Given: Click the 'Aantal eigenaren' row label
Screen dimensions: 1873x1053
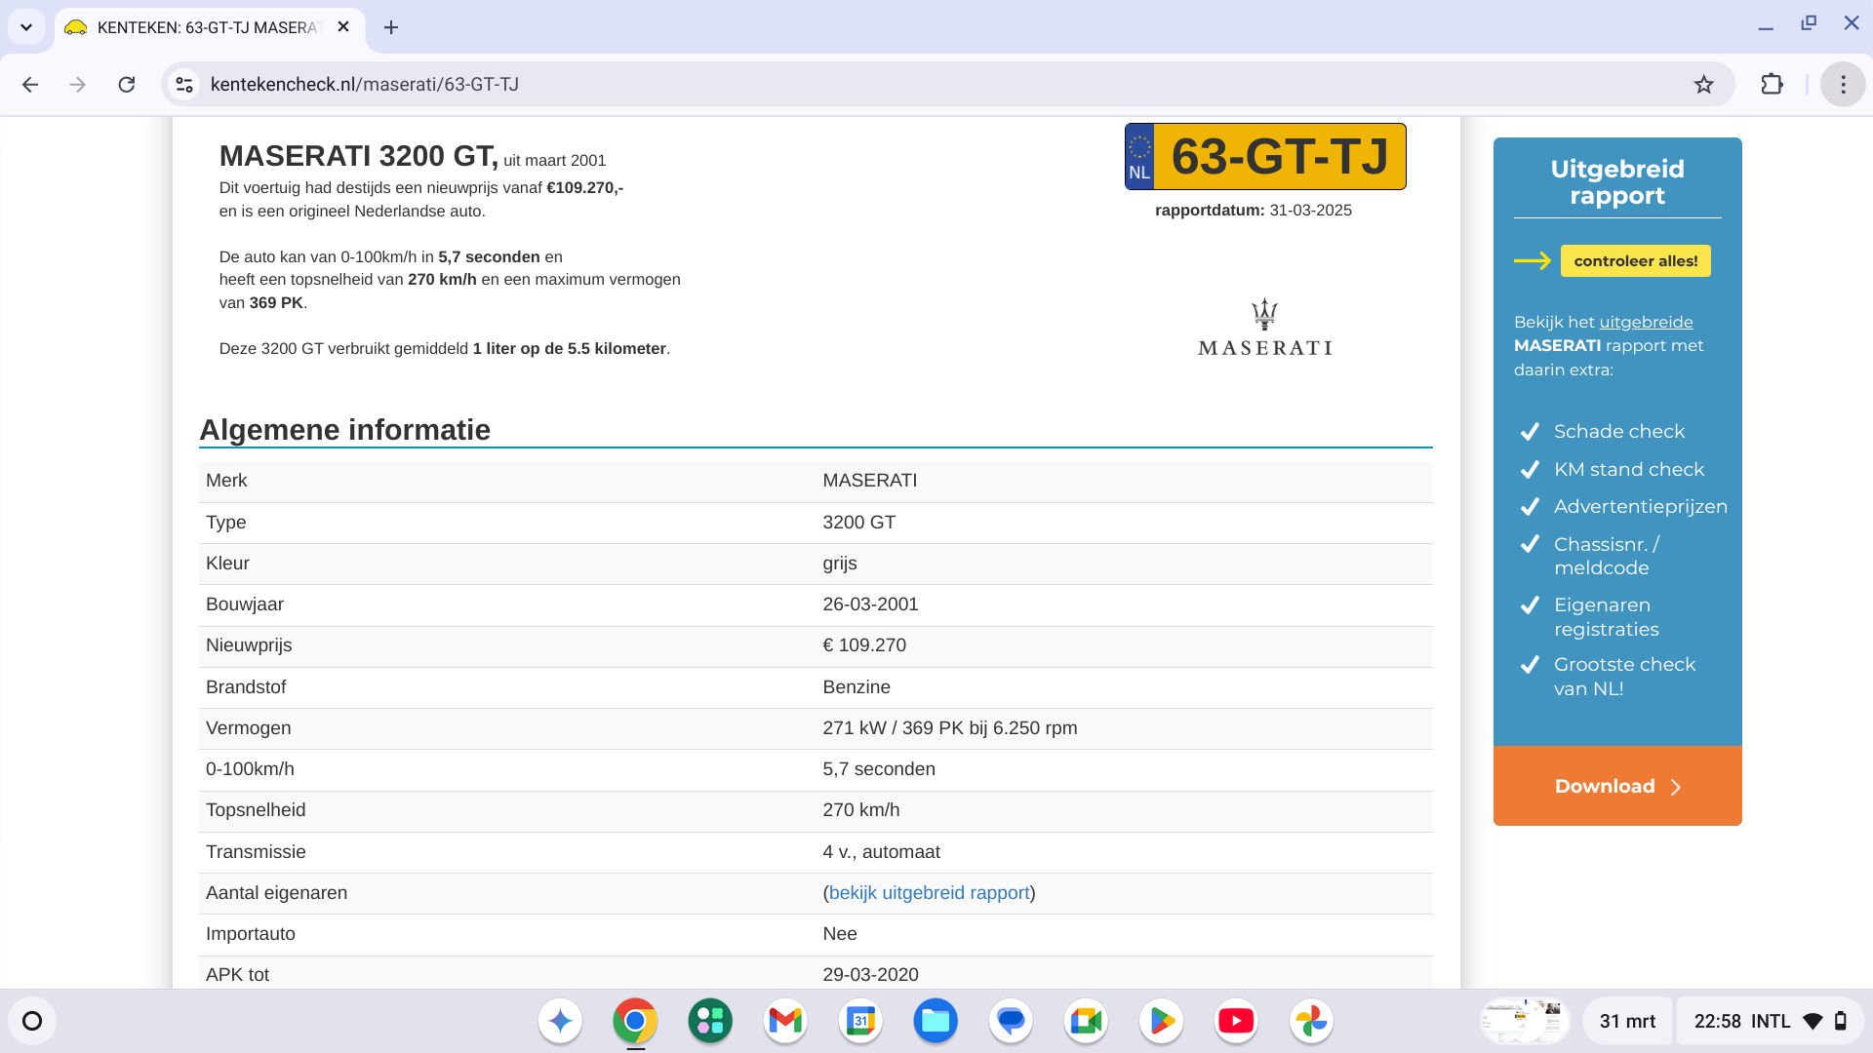Looking at the screenshot, I should pyautogui.click(x=276, y=893).
